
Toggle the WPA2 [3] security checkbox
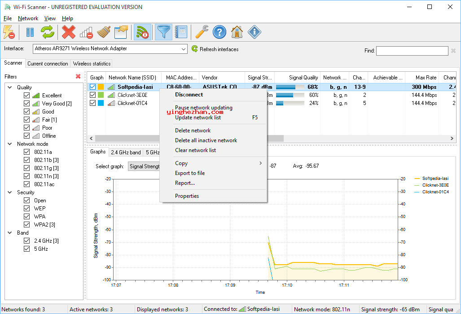(27, 224)
